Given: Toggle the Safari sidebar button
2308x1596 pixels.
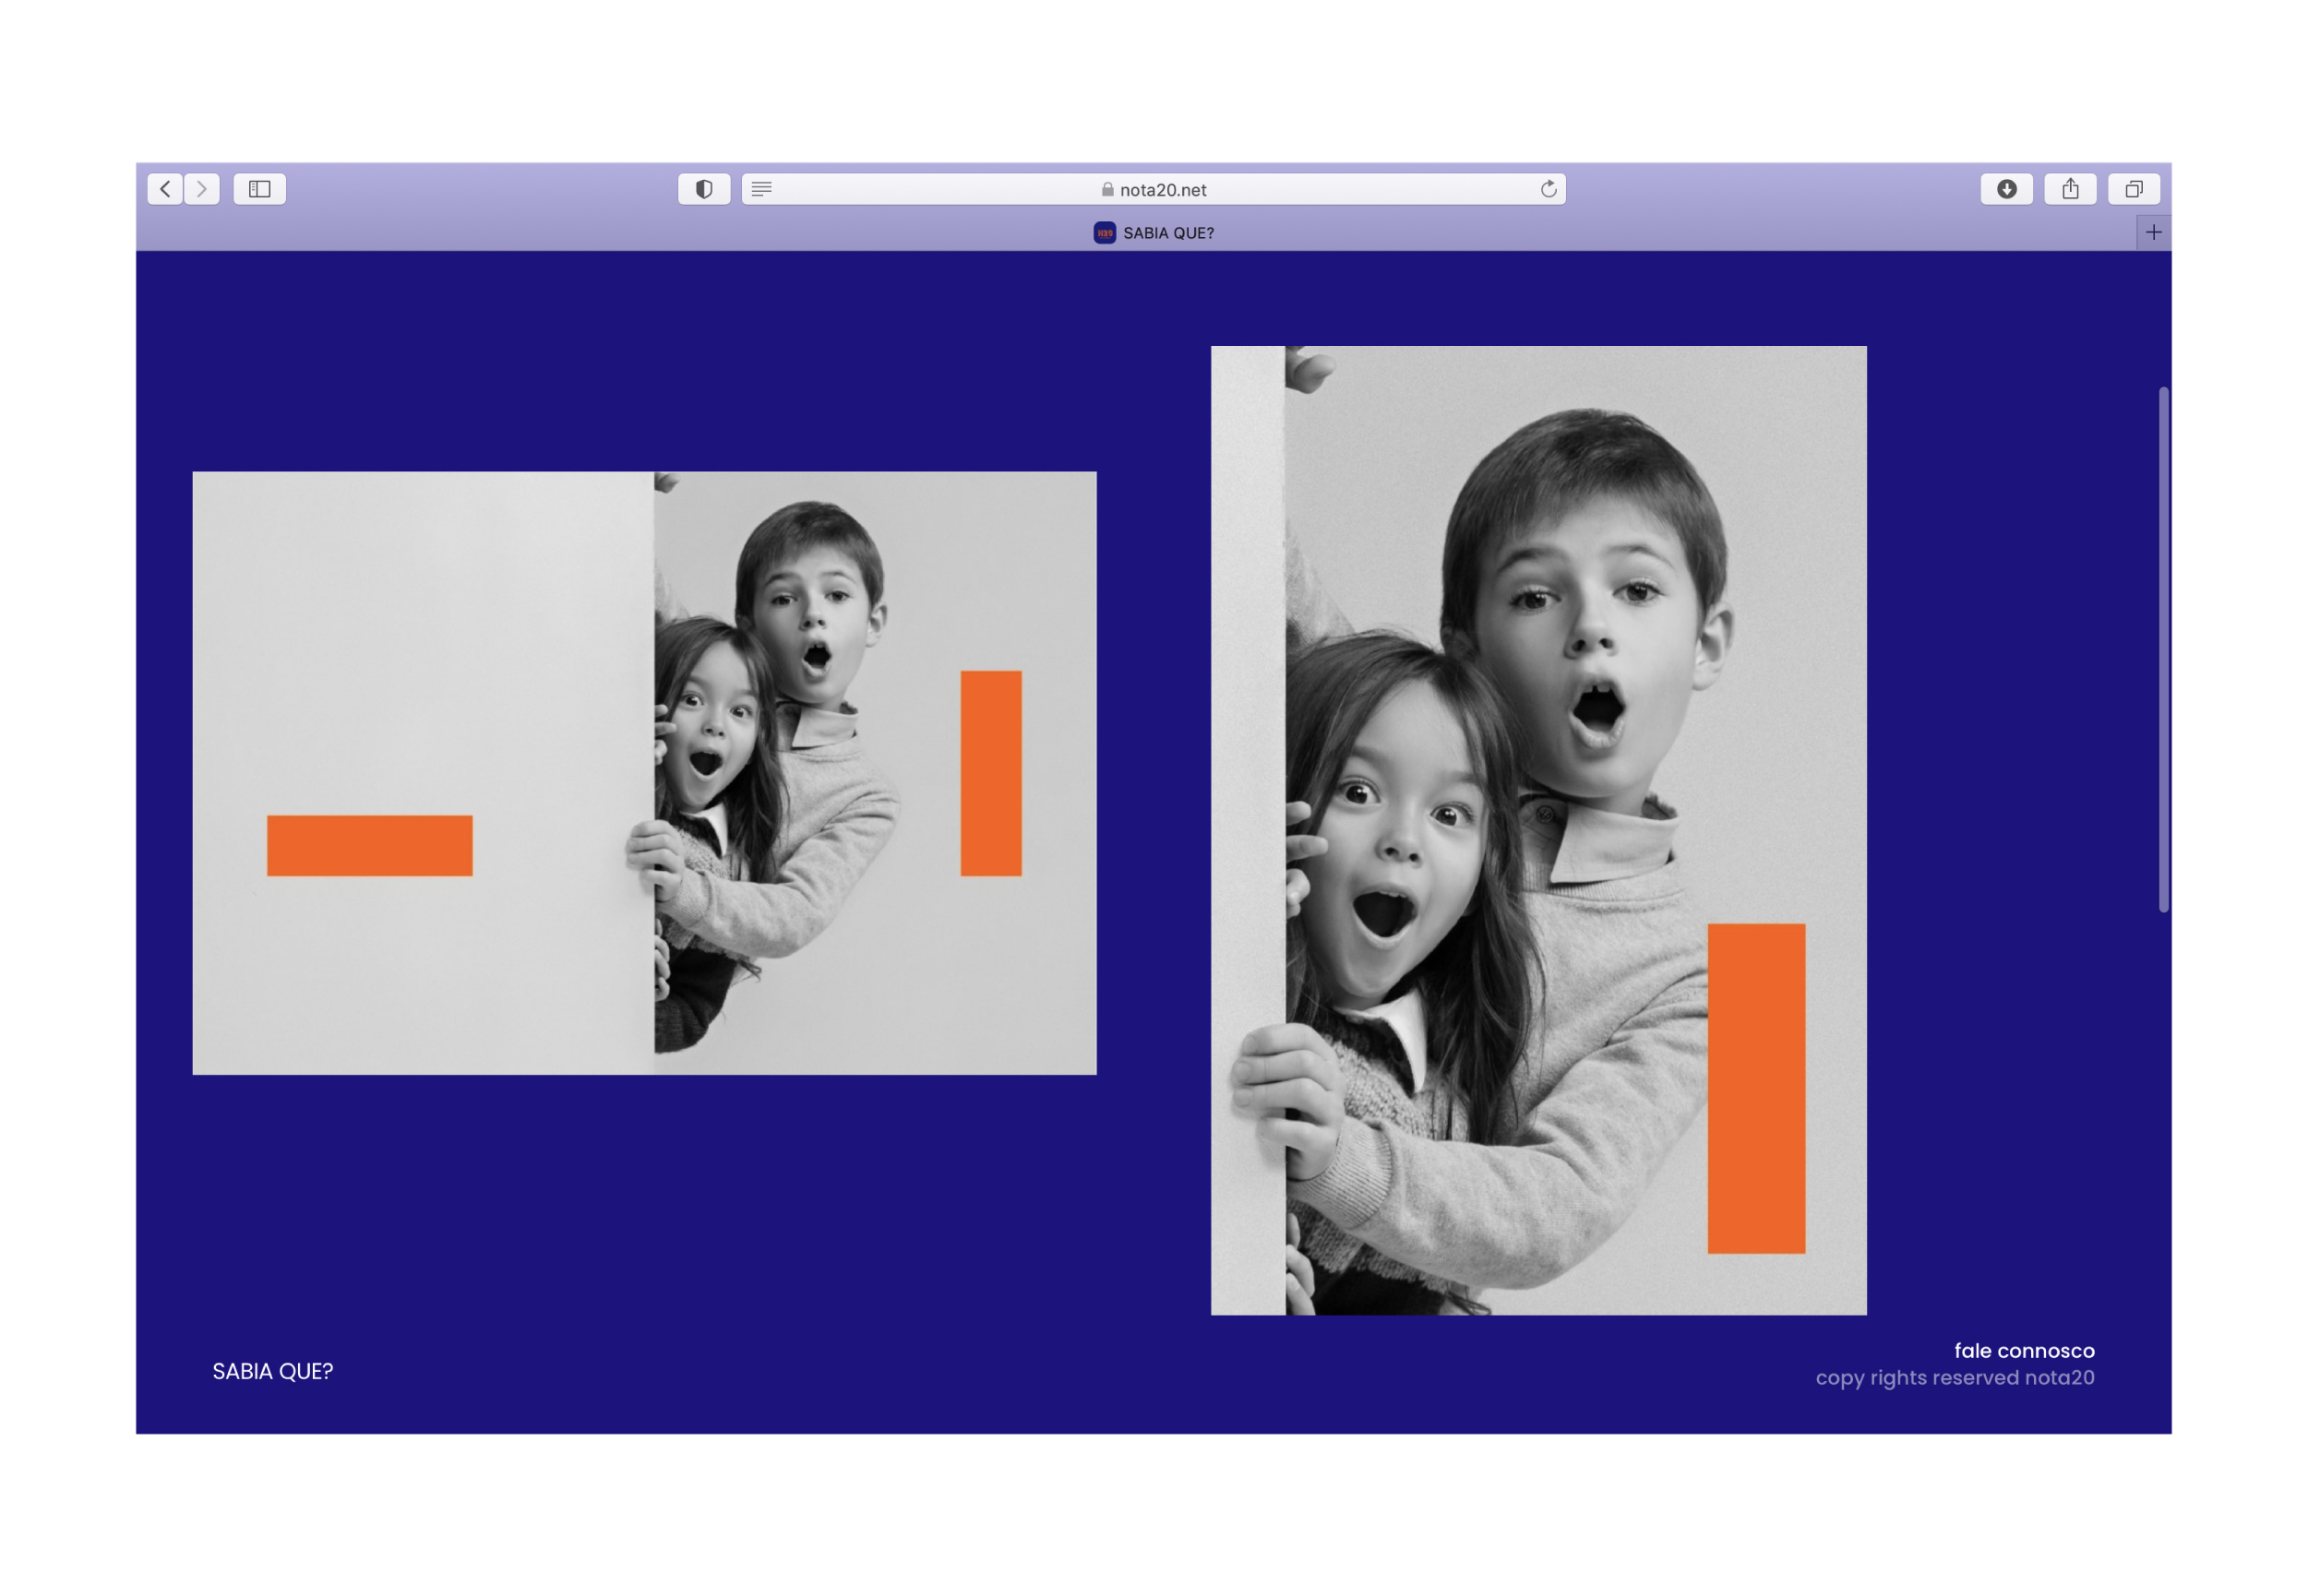Looking at the screenshot, I should point(260,189).
